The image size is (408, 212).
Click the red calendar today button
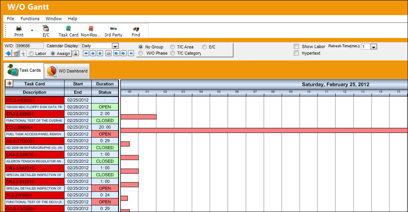(x=108, y=53)
